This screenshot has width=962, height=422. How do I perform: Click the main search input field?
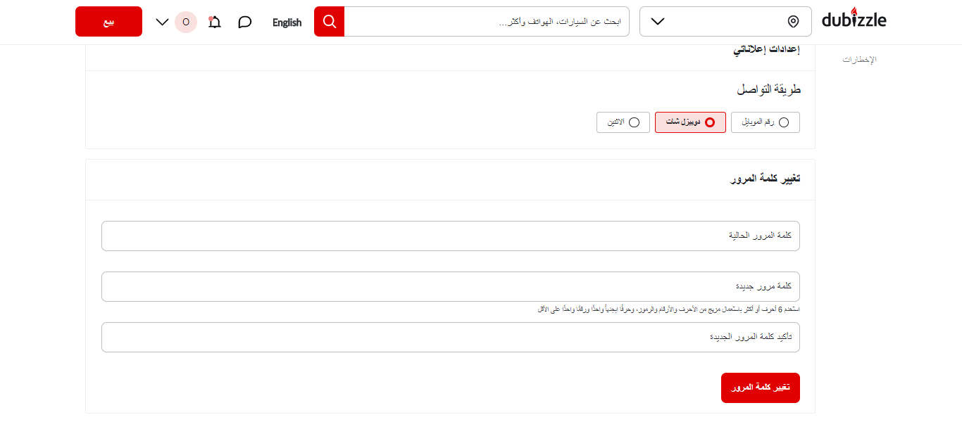(x=488, y=21)
